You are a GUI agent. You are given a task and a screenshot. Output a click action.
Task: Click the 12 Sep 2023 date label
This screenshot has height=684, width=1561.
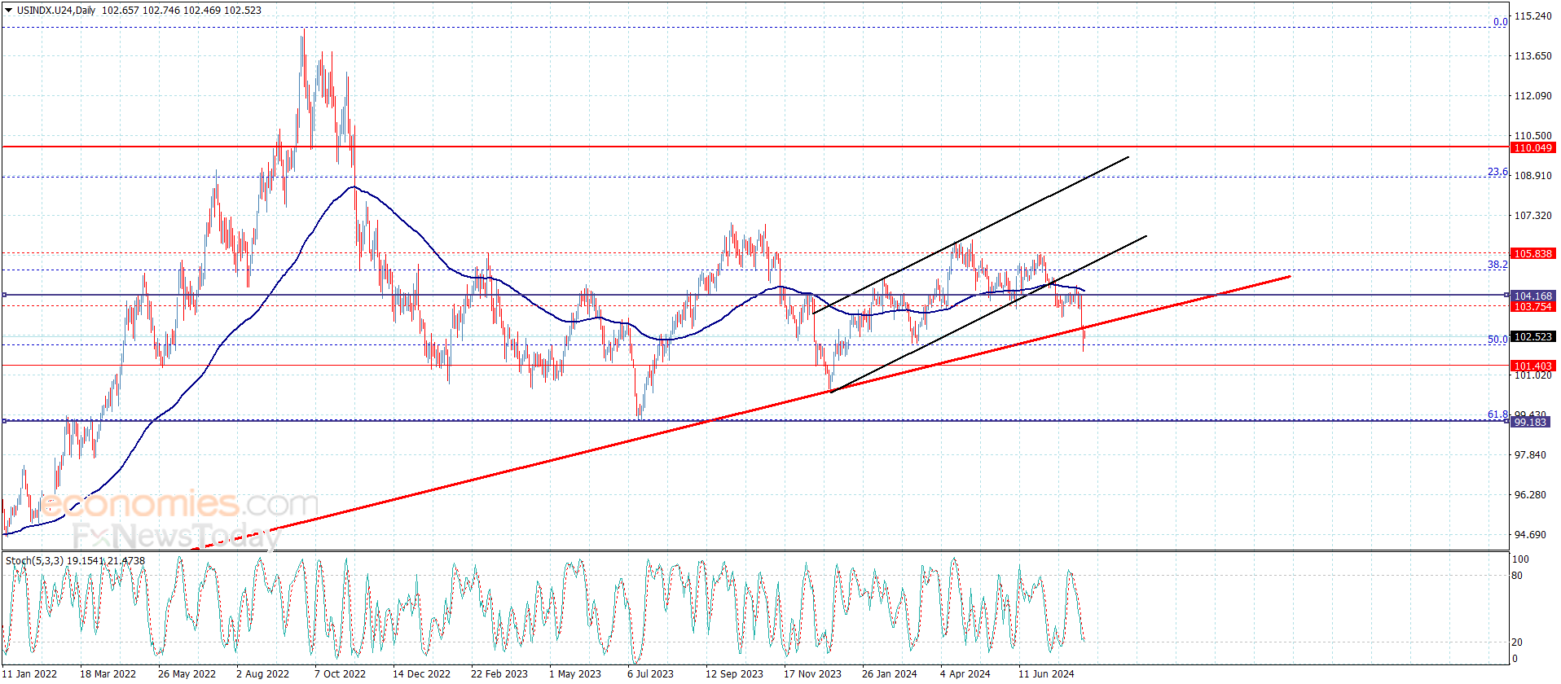coord(734,673)
